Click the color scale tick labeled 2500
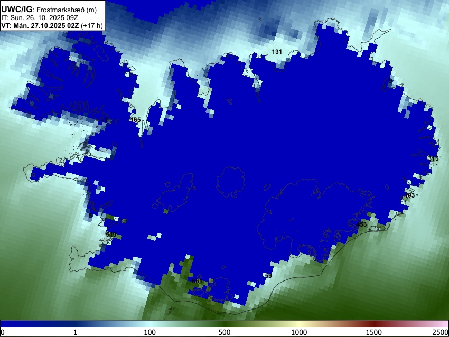This screenshot has height=337, width=449. (441, 332)
